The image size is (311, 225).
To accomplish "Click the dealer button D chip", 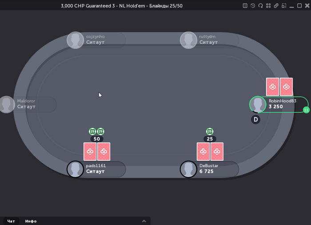I will coord(255,119).
